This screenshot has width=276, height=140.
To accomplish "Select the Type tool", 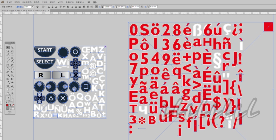I will (x=12, y=54).
